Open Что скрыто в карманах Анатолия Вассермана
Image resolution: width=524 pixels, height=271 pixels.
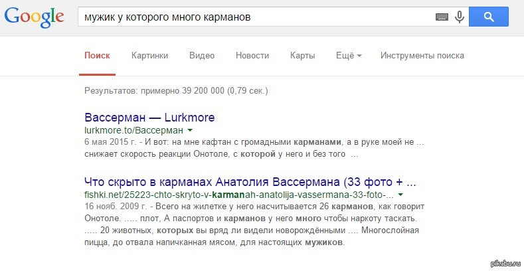[x=250, y=182]
